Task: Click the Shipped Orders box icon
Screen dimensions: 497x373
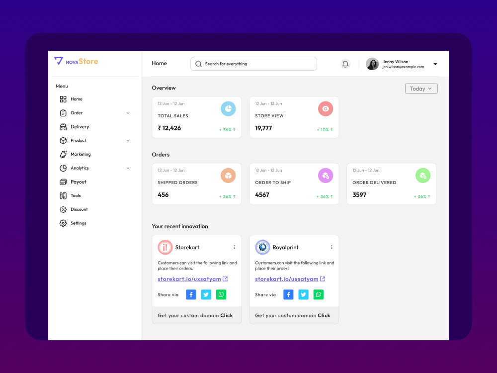Action: click(228, 176)
